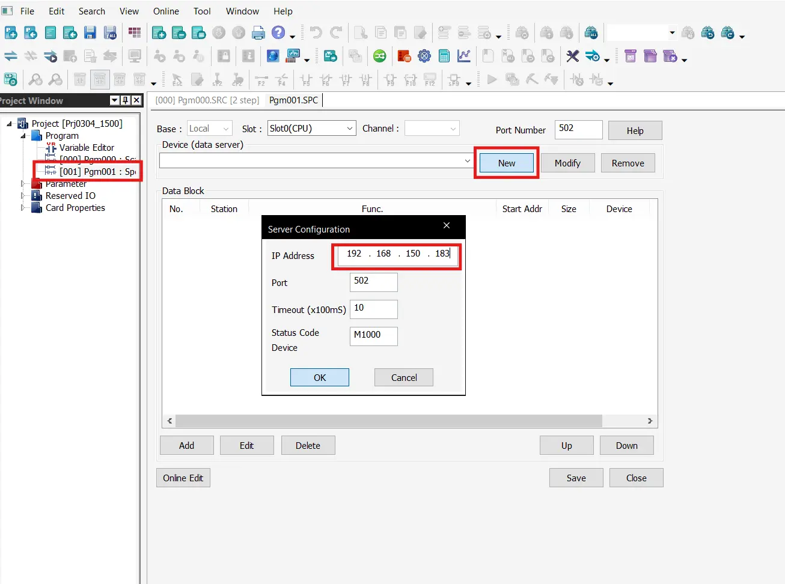Viewport: 785px width, 584px height.
Task: Click the Timeout input field
Action: (x=373, y=309)
